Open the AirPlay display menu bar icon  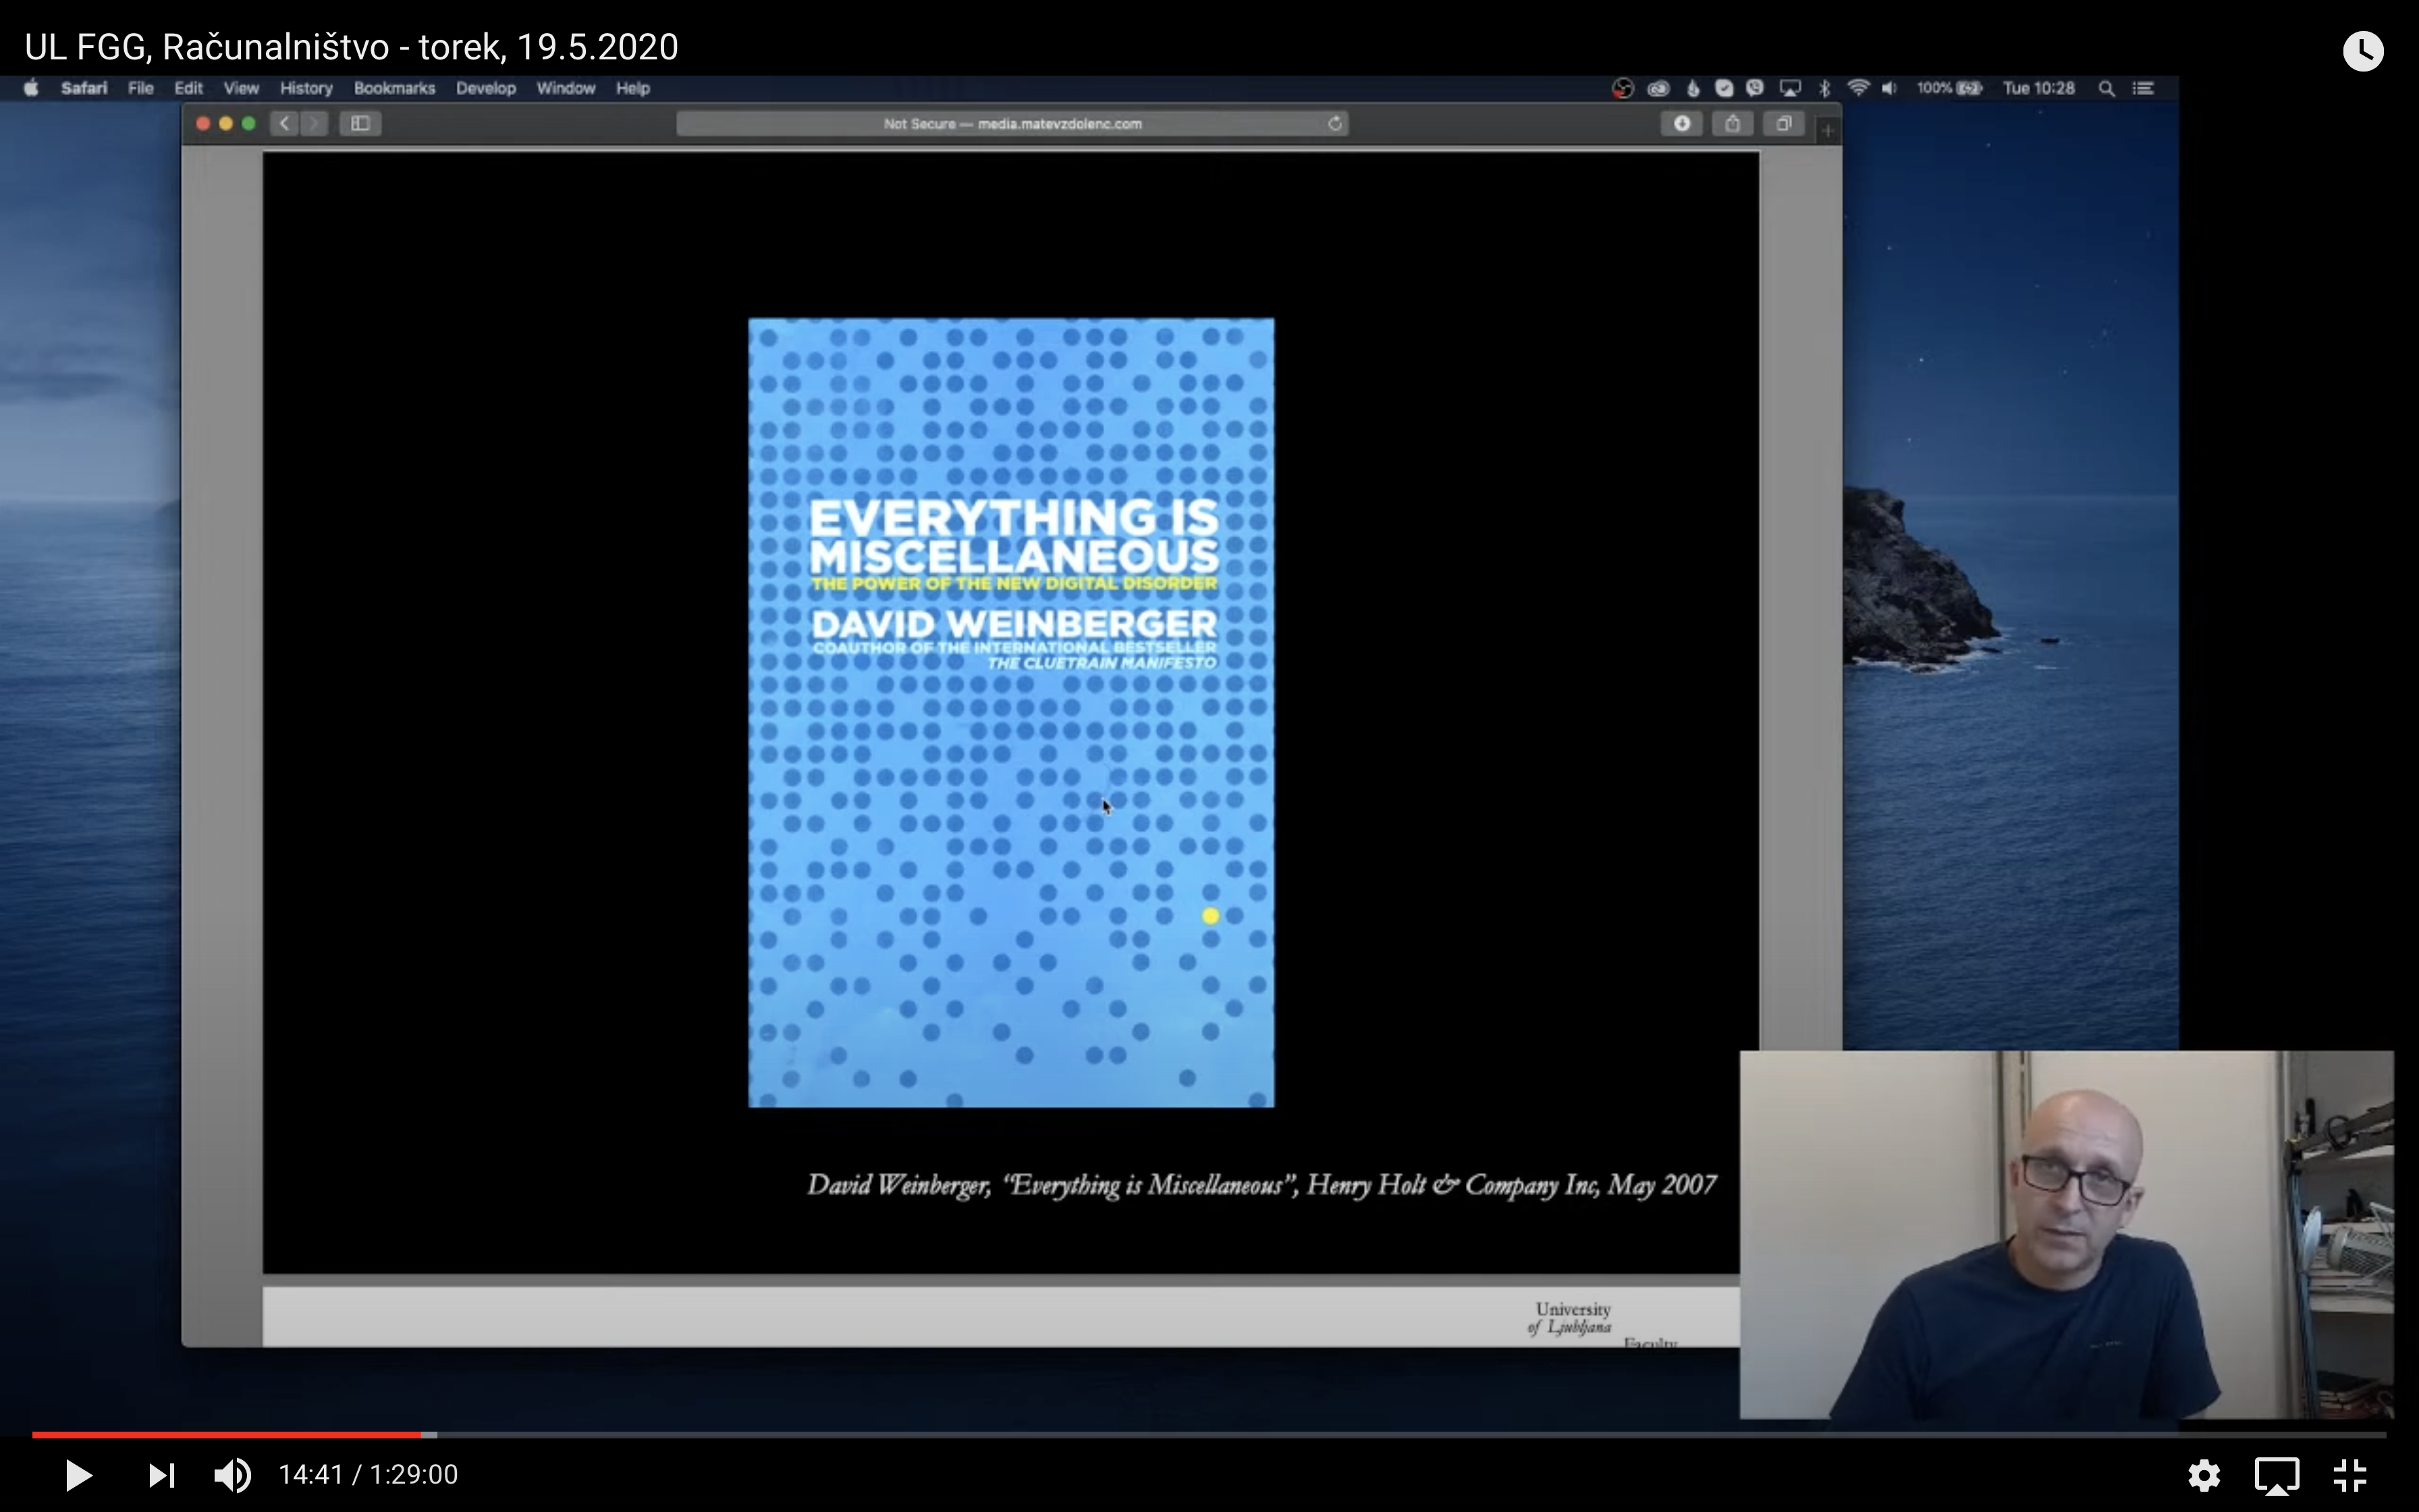1790,88
